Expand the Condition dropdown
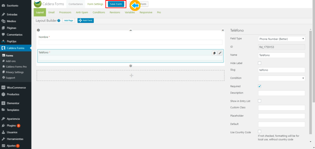 pyautogui.click(x=281, y=78)
